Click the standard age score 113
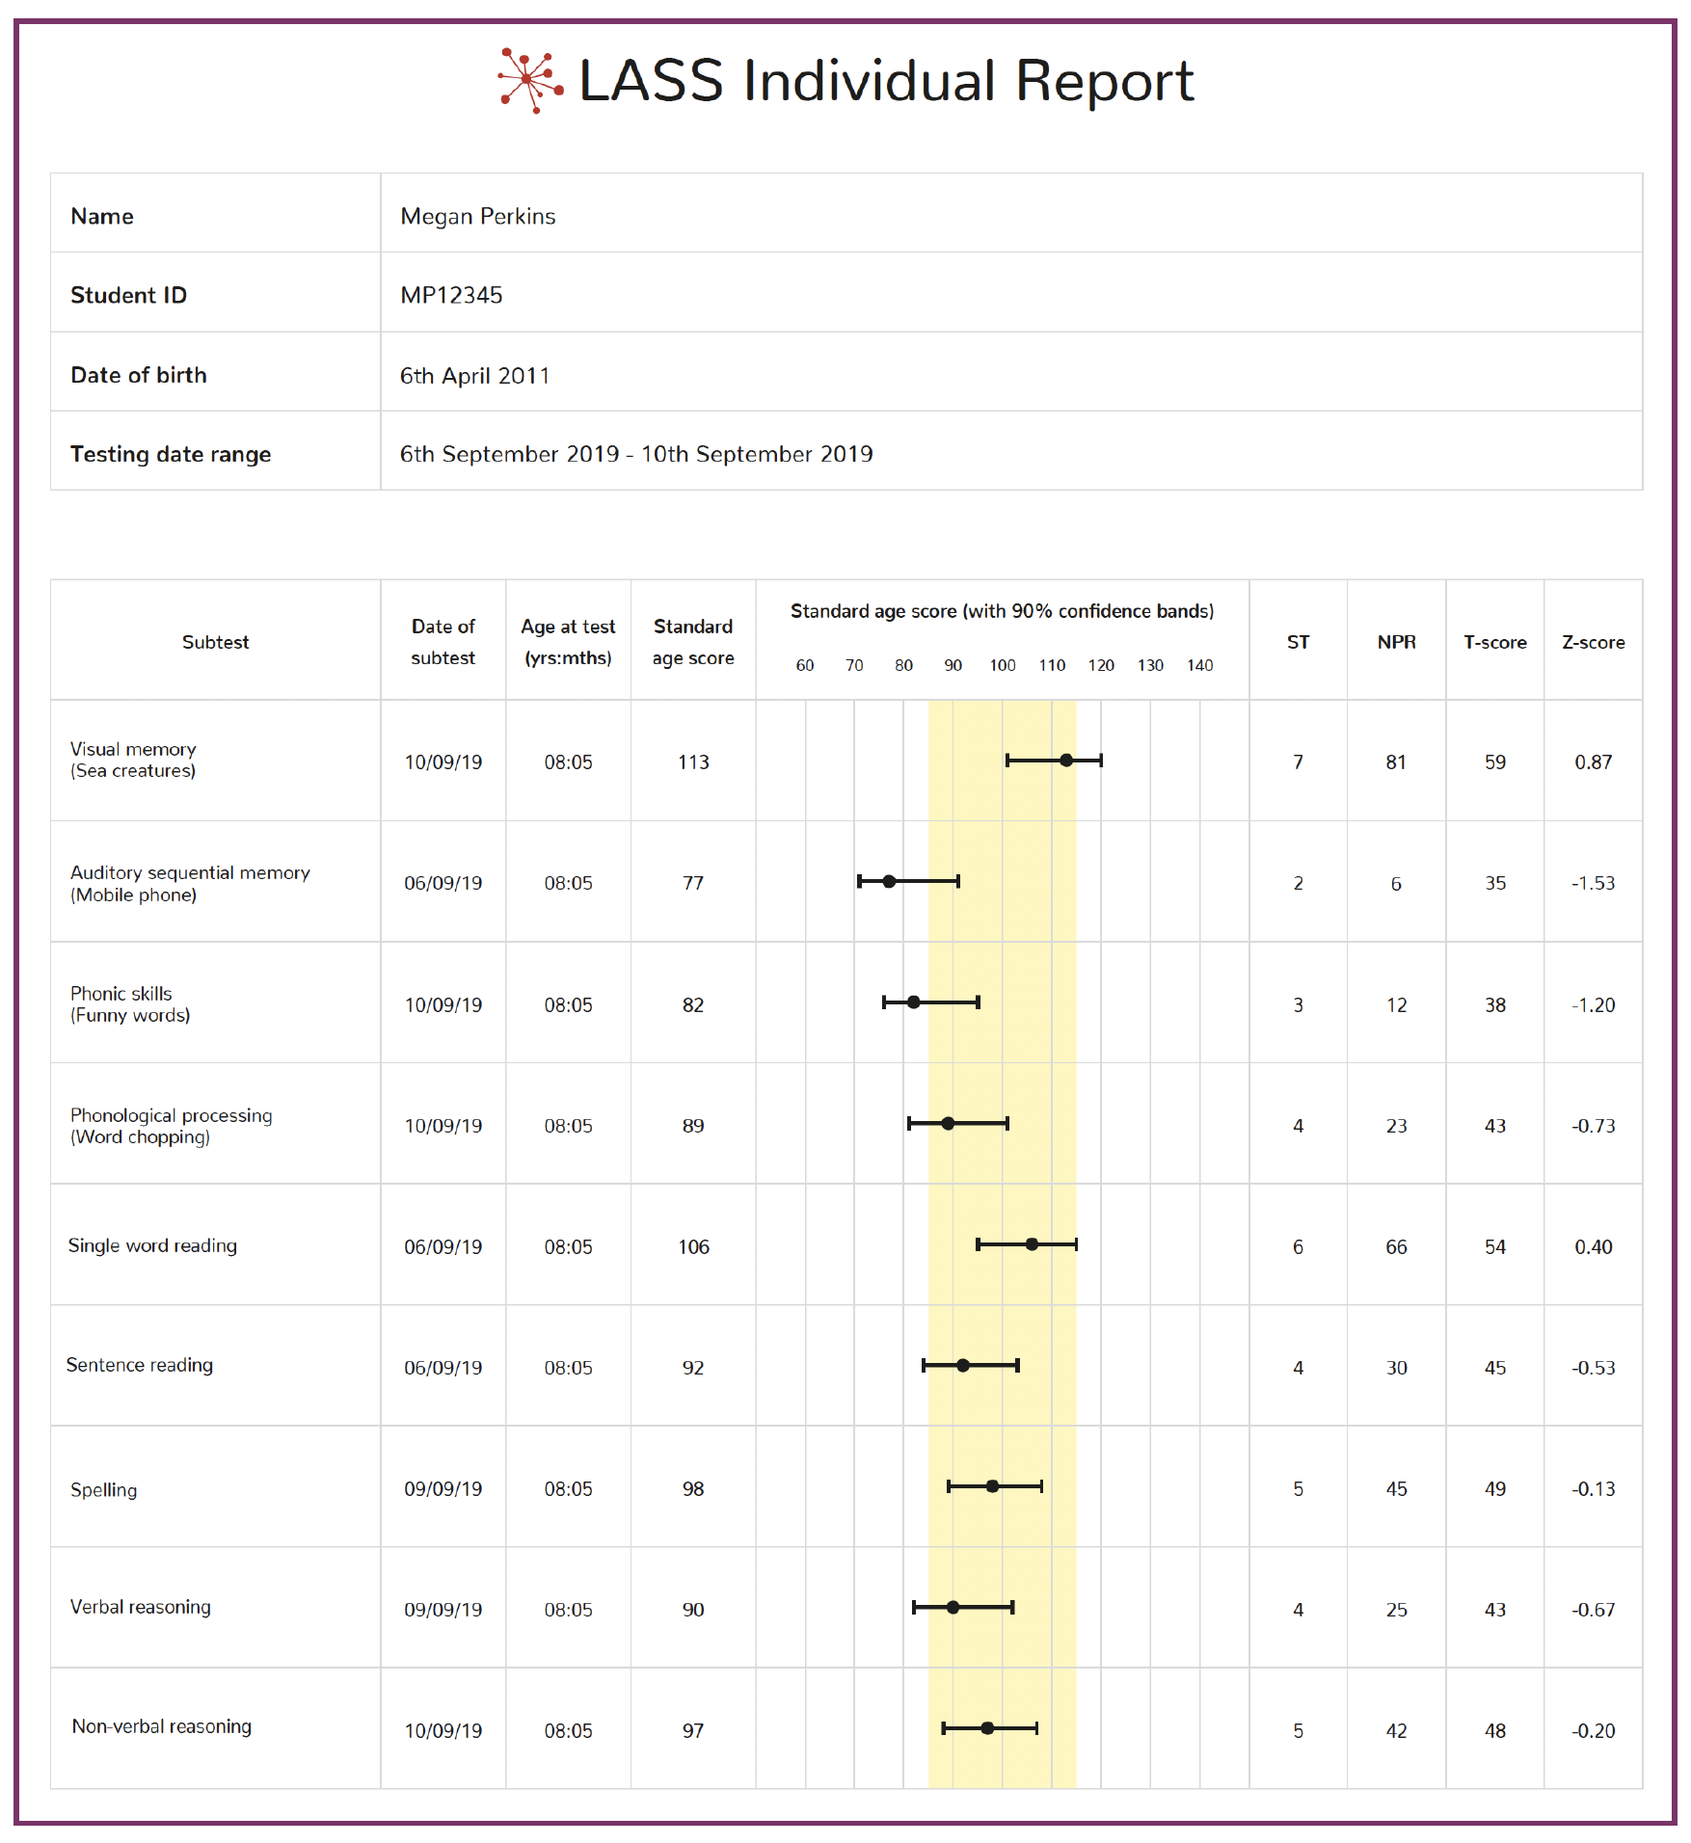The width and height of the screenshot is (1691, 1843). coord(693,762)
